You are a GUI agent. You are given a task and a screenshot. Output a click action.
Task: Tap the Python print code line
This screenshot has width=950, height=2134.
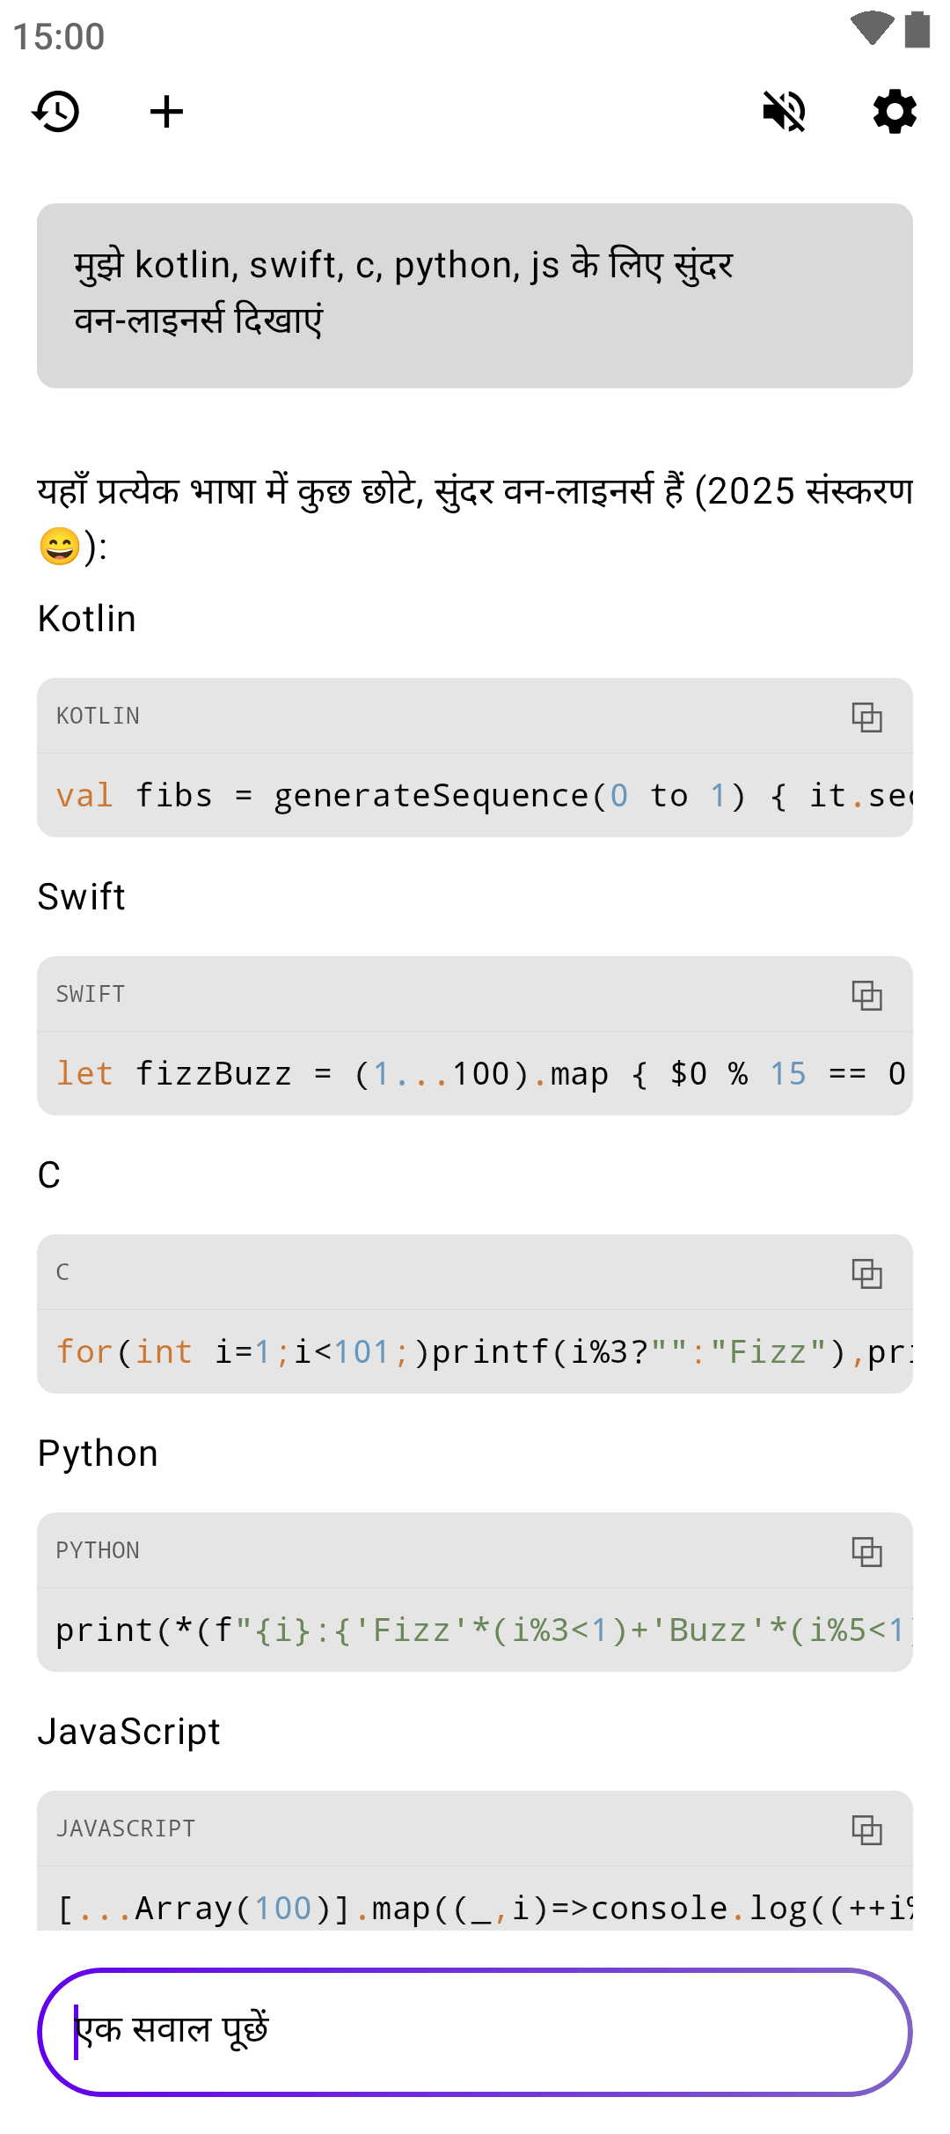click(x=484, y=1630)
